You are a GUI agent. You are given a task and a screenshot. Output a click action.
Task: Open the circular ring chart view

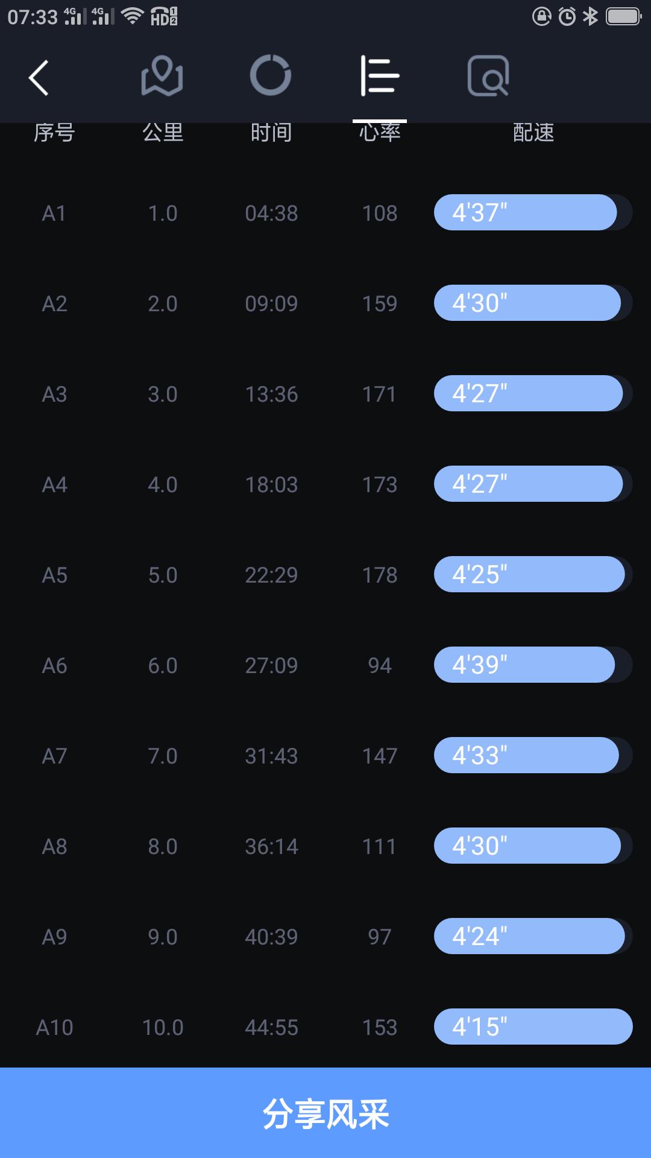click(x=271, y=76)
